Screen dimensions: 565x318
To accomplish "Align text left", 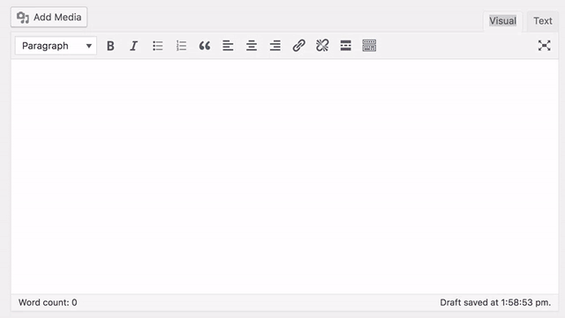I will tap(228, 46).
